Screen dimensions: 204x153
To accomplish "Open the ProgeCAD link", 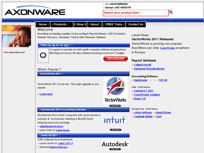I will [x=140, y=99].
